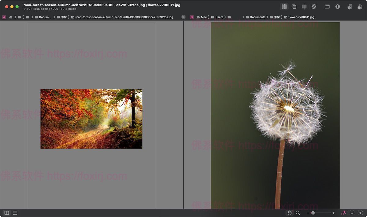
Task: Click the pink smart-fit sparkle icon
Action: point(344,213)
